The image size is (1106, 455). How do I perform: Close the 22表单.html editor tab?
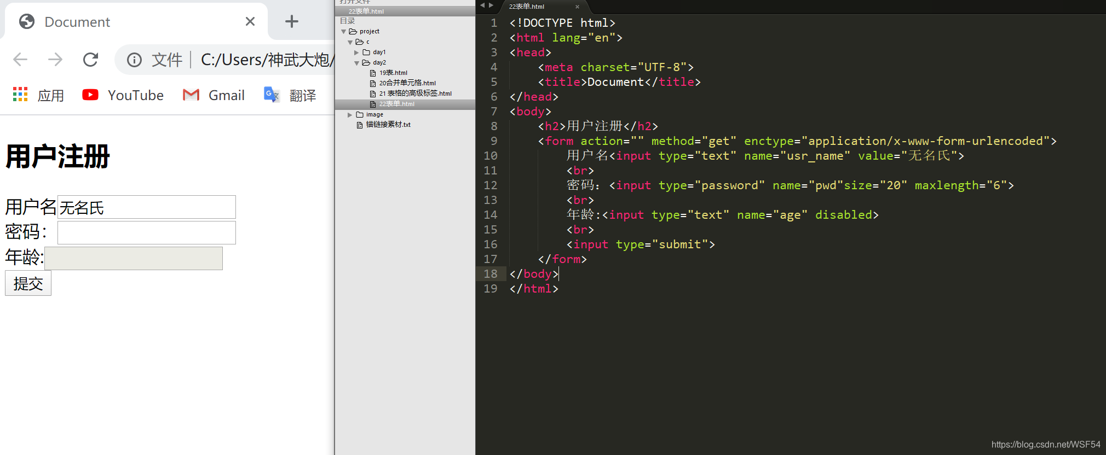[577, 7]
